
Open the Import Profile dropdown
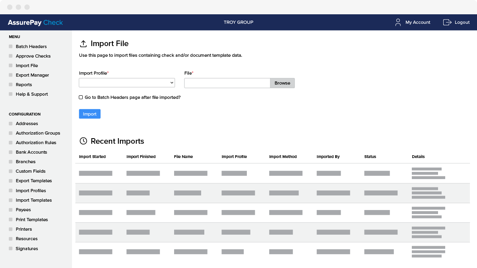(126, 83)
